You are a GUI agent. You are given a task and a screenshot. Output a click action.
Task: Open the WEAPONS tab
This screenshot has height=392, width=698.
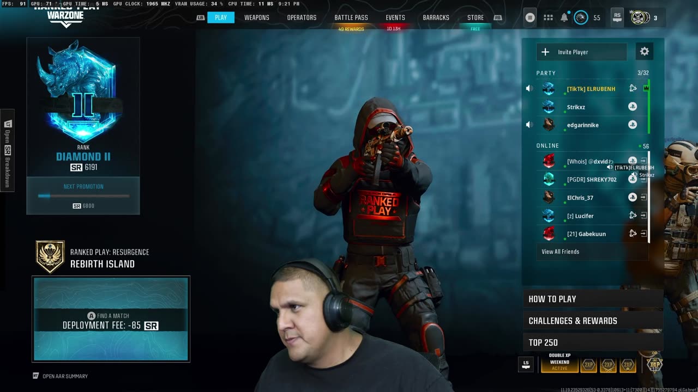coord(257,17)
